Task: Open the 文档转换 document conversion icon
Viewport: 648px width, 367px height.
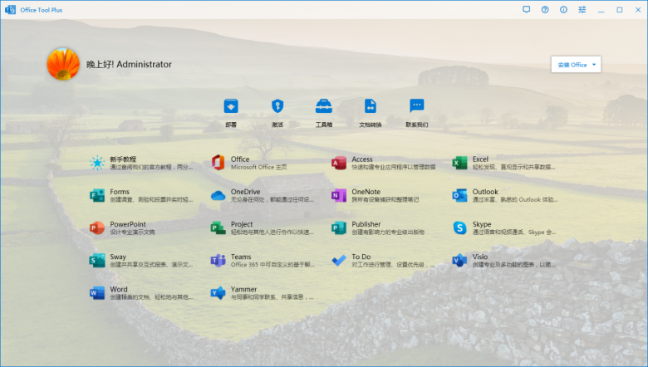Action: pyautogui.click(x=371, y=106)
